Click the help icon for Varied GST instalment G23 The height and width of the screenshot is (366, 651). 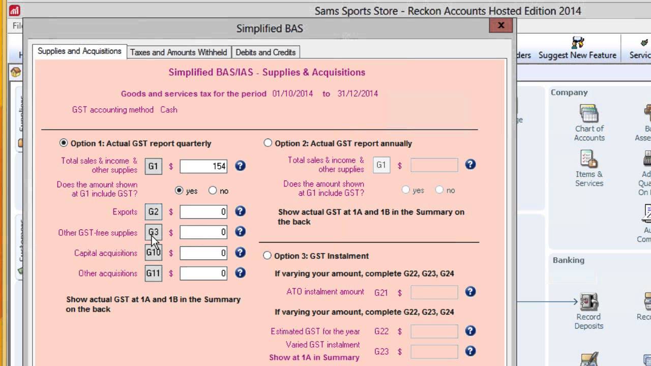470,351
